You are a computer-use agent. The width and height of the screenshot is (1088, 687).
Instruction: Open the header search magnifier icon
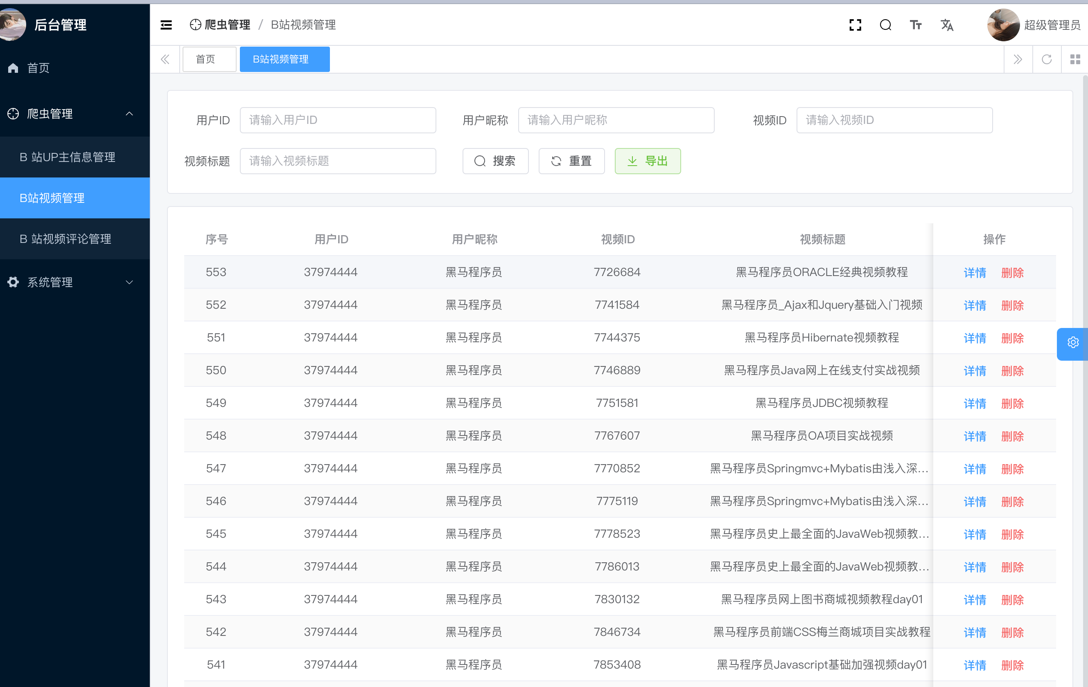point(885,25)
